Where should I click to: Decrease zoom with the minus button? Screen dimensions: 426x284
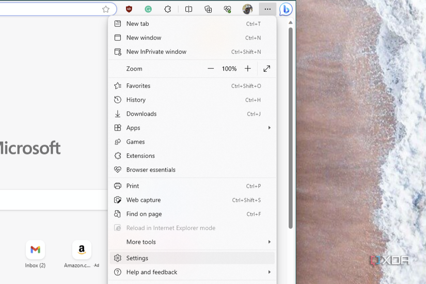point(211,69)
